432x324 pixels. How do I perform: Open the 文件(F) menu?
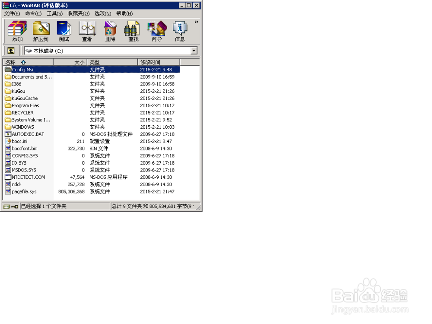point(12,13)
